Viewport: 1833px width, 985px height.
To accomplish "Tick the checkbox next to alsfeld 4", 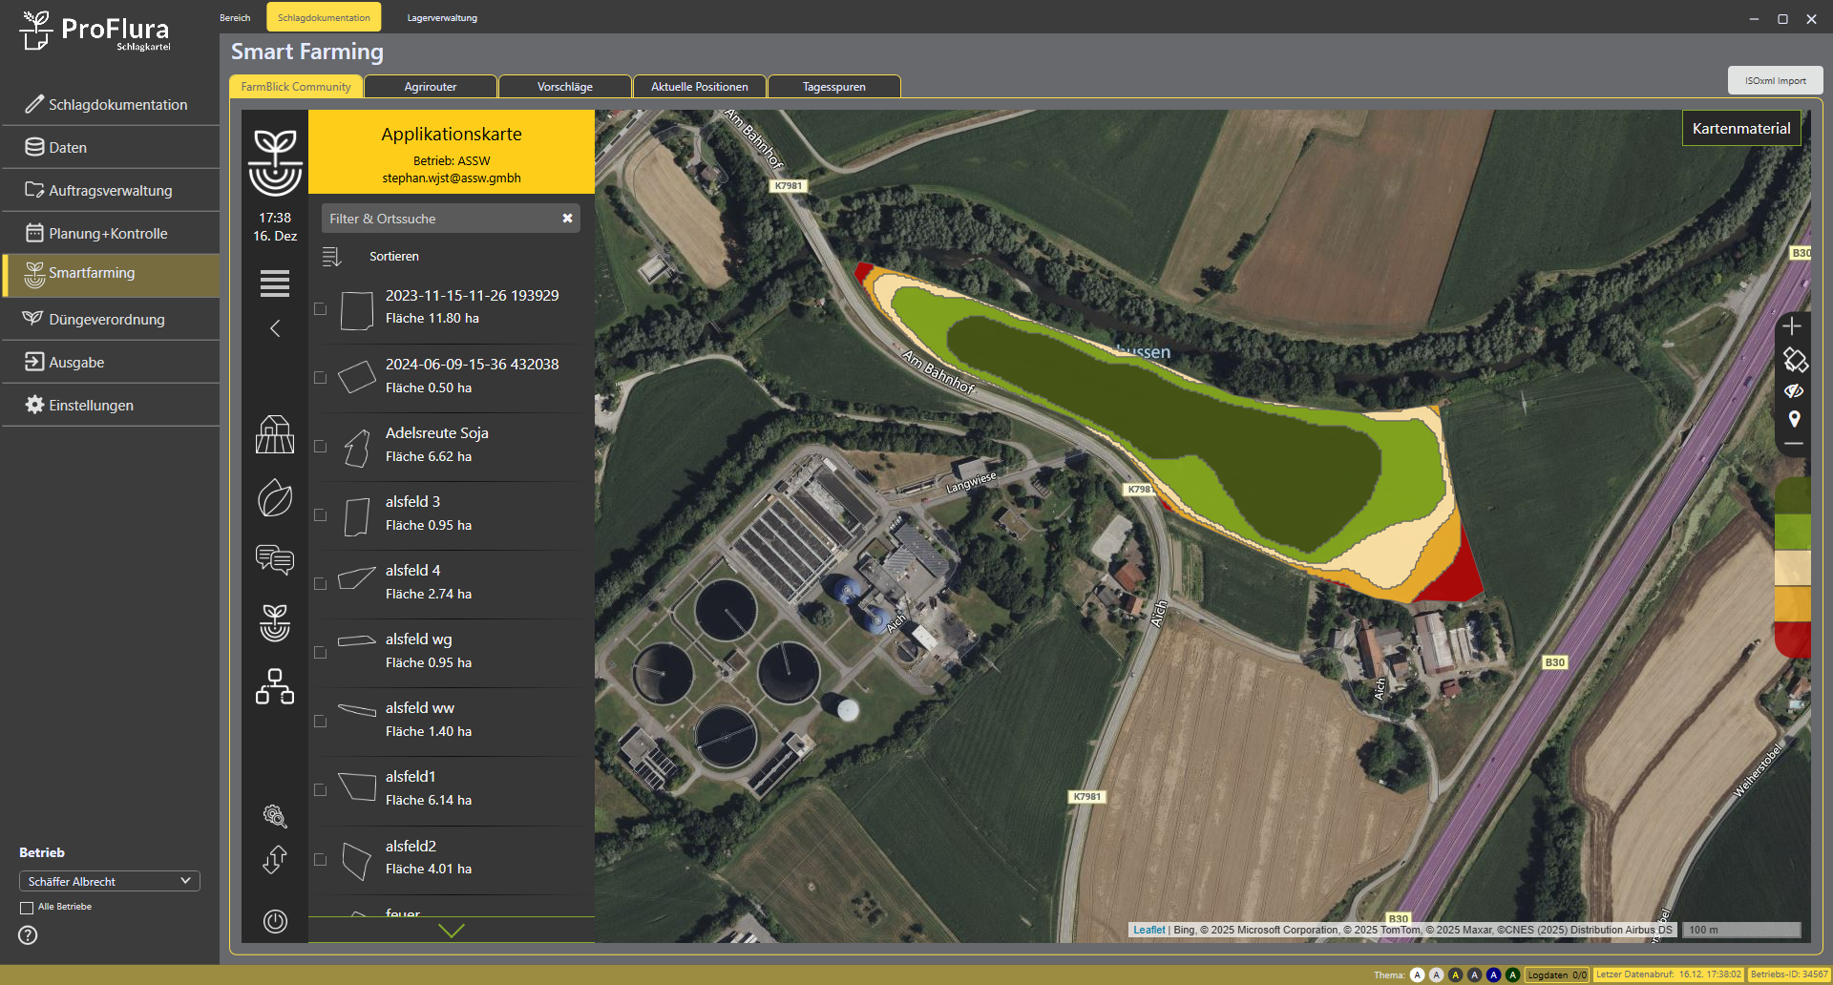I will click(x=321, y=584).
